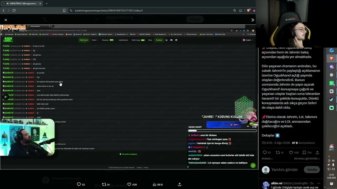Click repost icon with 14 in side panel
337x189 pixels.
click(278, 153)
